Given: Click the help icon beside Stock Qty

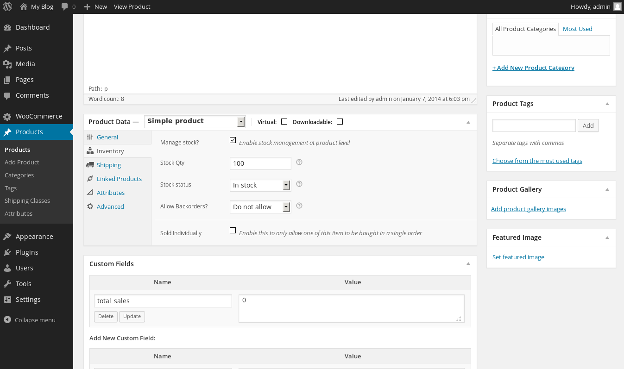Looking at the screenshot, I should 299,163.
